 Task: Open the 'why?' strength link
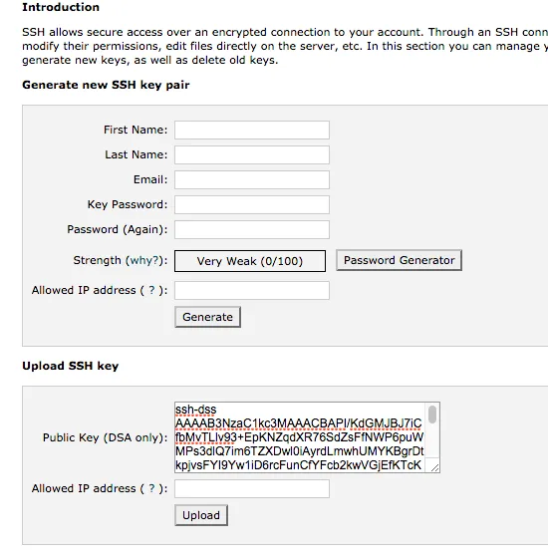click(144, 261)
